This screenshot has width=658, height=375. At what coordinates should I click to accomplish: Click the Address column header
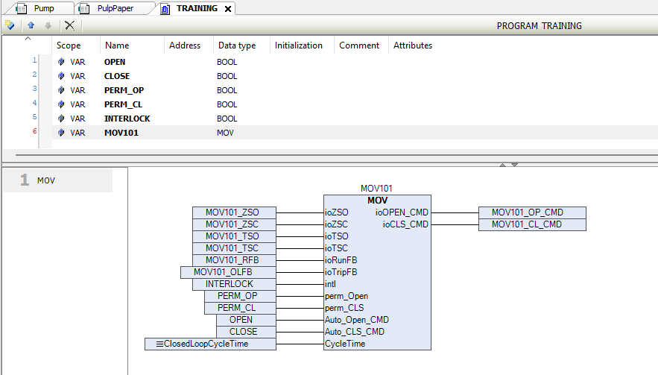pos(185,45)
